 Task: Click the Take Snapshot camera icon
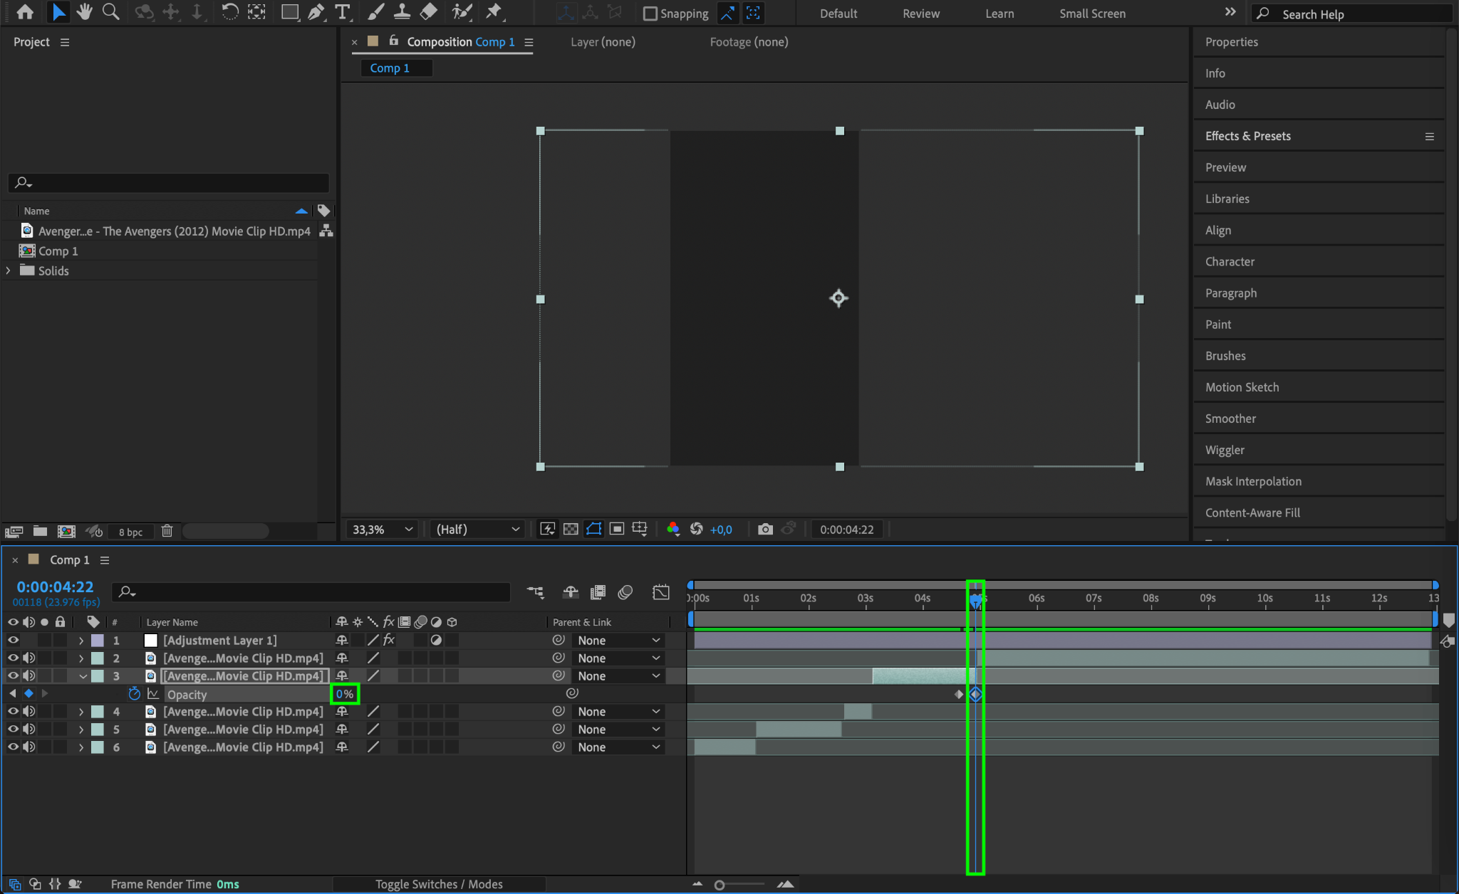pos(765,529)
